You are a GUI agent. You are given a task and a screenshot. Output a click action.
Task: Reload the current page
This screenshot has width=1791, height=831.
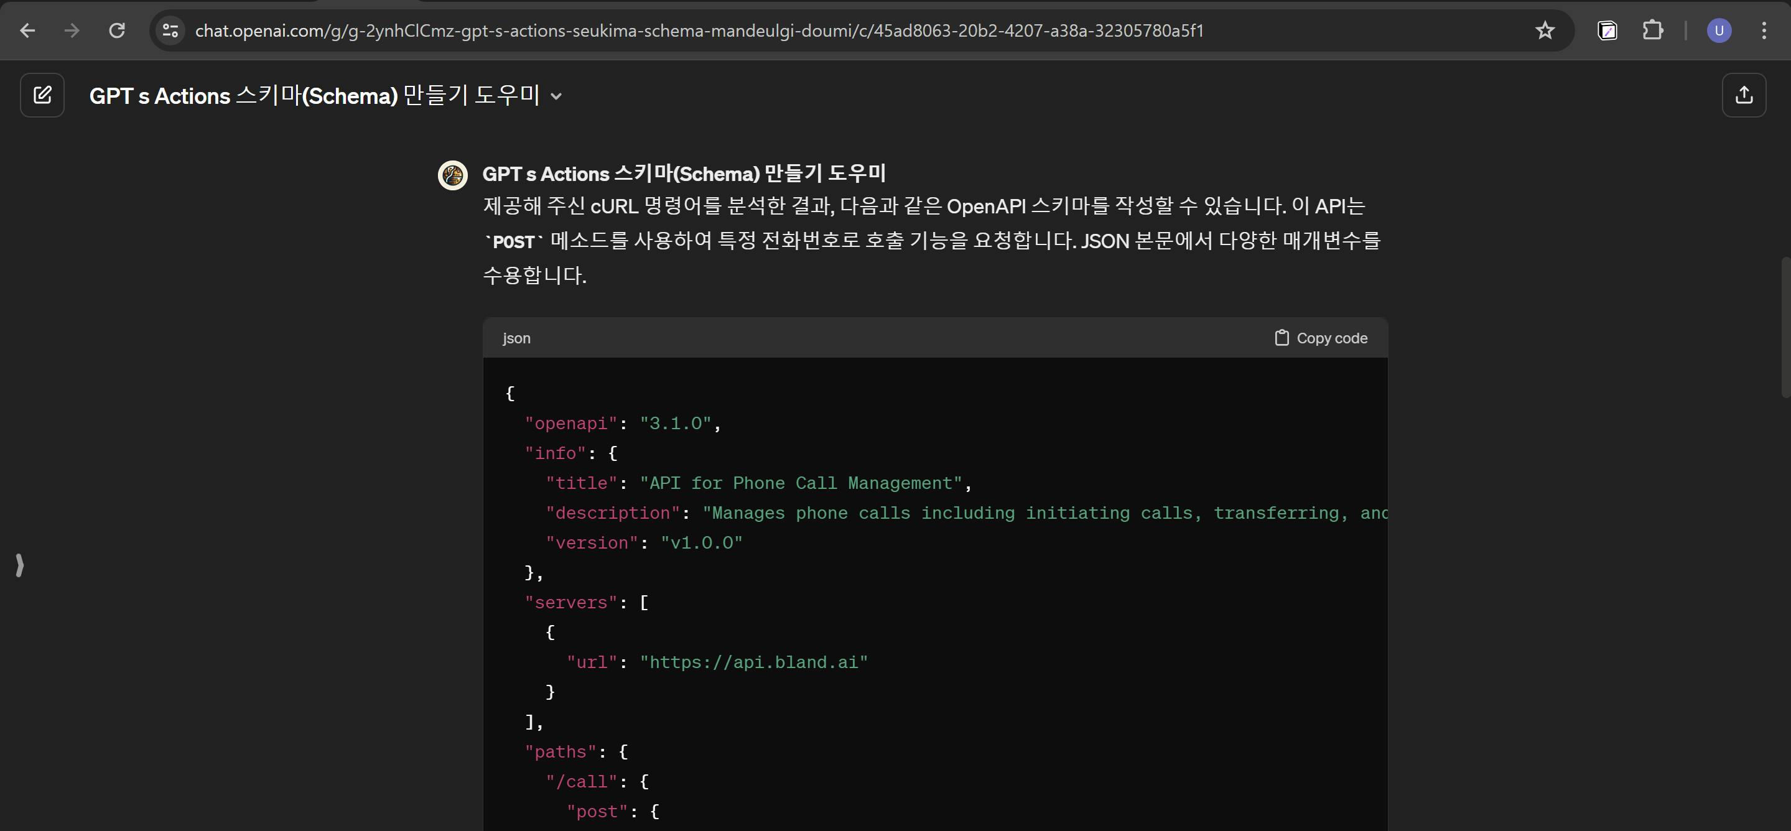click(117, 30)
